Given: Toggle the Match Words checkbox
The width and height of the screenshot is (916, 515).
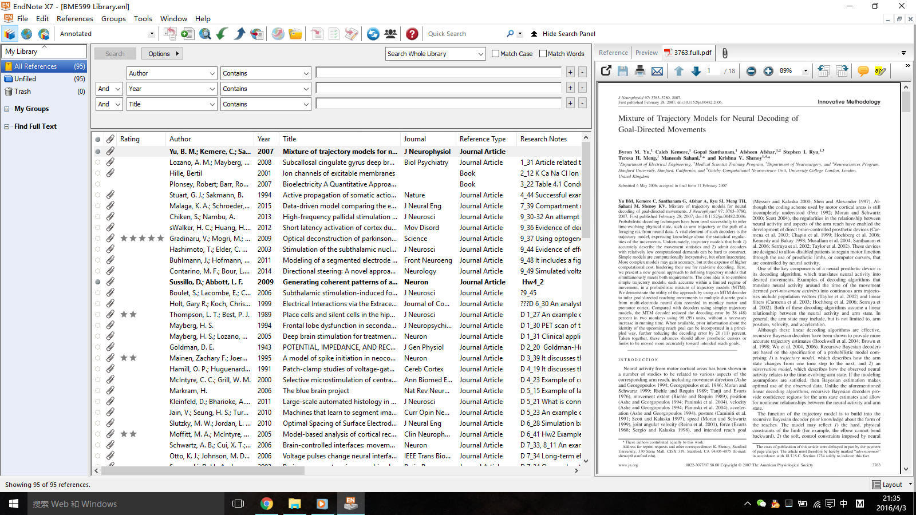Looking at the screenshot, I should click(x=543, y=54).
